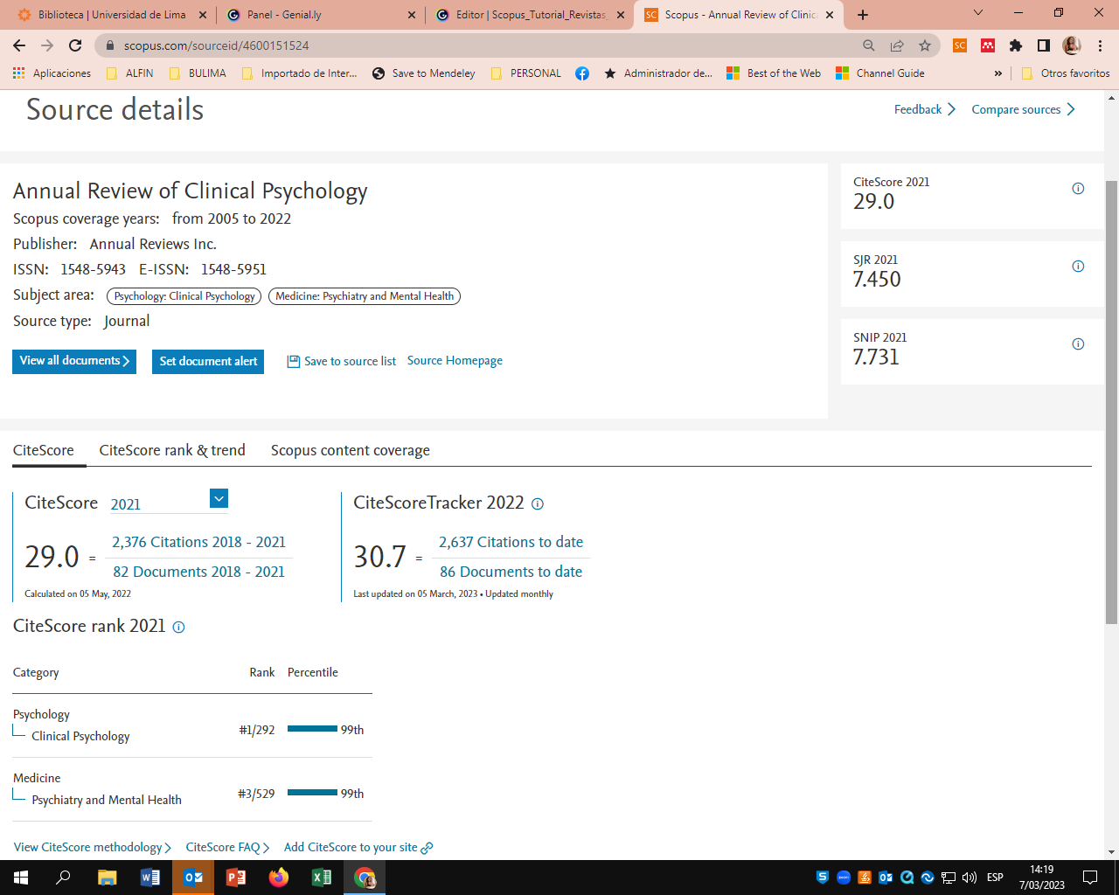Open the Chrome side panel icon
1119x895 pixels.
pos(1042,45)
